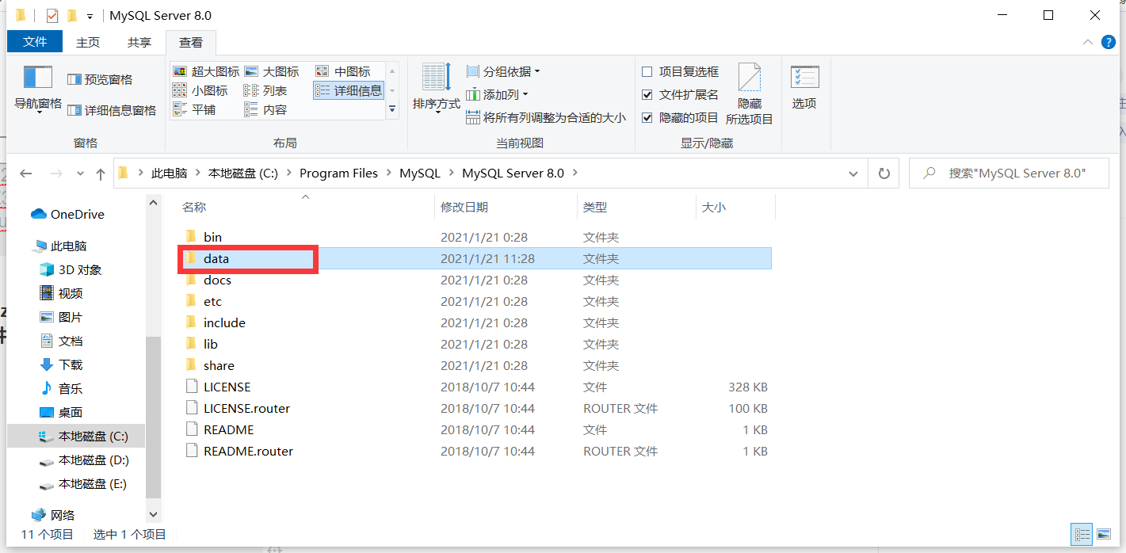Click the sidebar scroll up arrow
This screenshot has height=553, width=1126.
coord(154,204)
